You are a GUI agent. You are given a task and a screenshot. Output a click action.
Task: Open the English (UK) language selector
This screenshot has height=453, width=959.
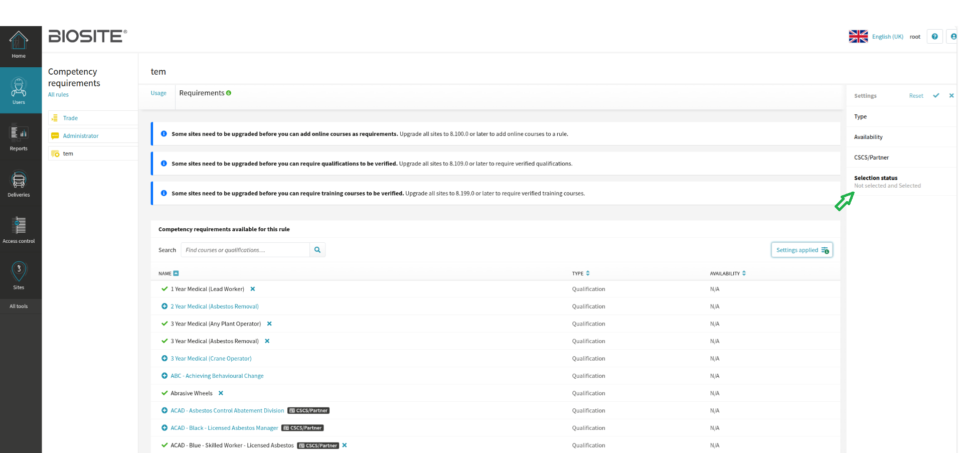tap(887, 37)
